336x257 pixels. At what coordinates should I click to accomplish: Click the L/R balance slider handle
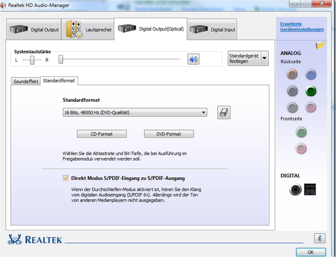(32, 60)
